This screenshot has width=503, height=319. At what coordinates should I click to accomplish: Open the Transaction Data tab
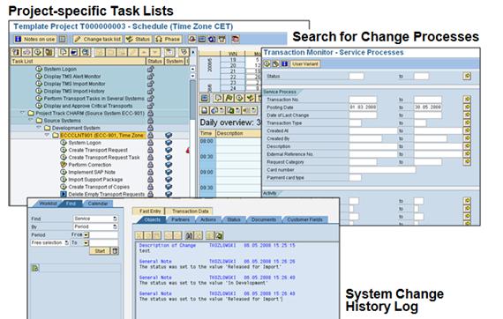190,211
